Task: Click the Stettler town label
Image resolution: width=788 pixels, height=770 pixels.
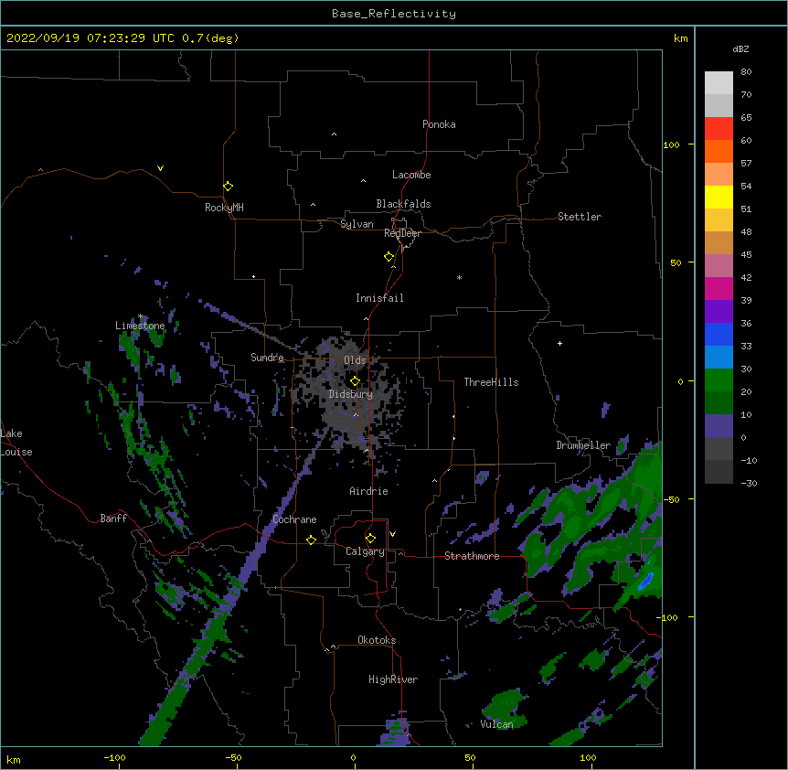Action: [580, 217]
